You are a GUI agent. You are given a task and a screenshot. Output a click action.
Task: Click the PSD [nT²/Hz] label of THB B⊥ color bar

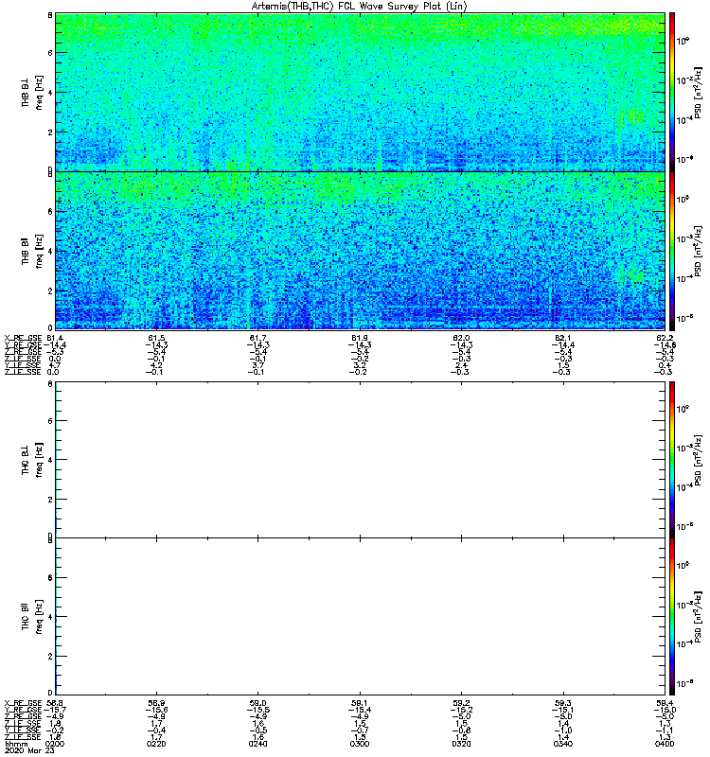pos(697,93)
